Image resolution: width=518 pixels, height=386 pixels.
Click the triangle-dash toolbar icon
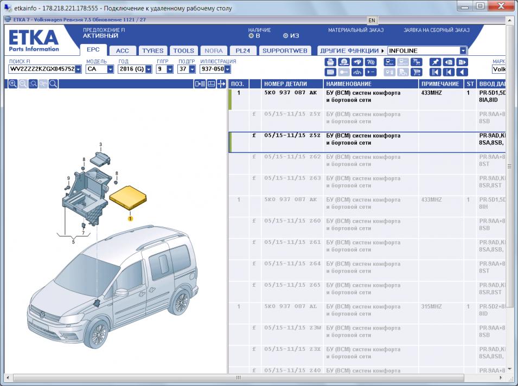pyautogui.click(x=370, y=72)
